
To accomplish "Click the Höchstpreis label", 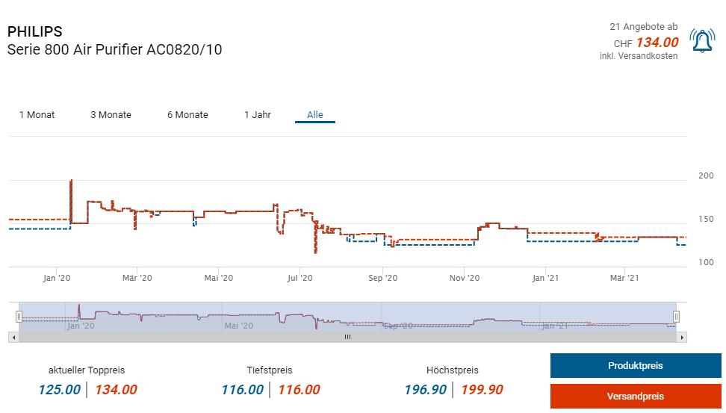I will [453, 370].
